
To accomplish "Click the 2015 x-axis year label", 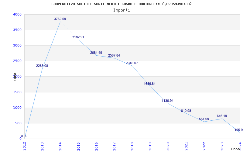I will [x=78, y=146].
